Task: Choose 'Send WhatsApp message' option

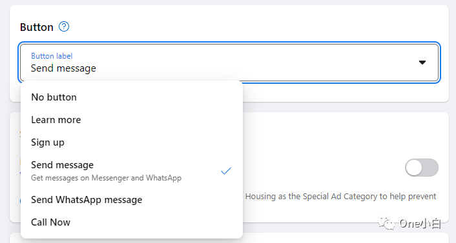Action: click(x=132, y=200)
